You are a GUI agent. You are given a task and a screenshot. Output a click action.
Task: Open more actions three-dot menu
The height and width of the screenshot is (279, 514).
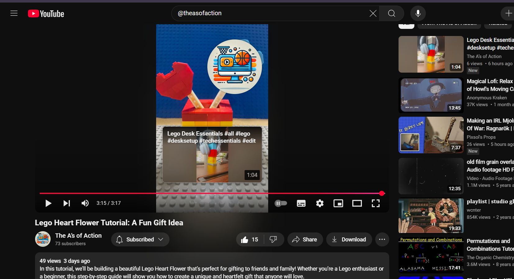point(382,240)
